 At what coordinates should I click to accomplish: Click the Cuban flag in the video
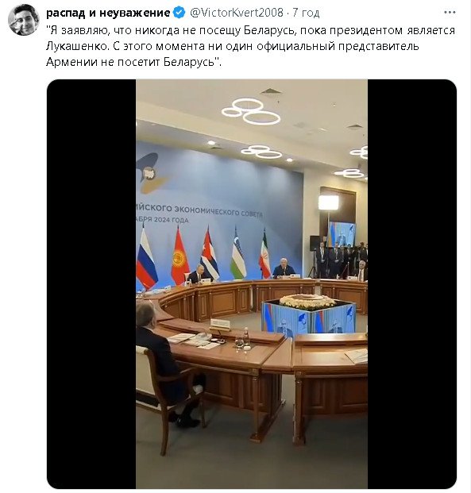click(209, 254)
